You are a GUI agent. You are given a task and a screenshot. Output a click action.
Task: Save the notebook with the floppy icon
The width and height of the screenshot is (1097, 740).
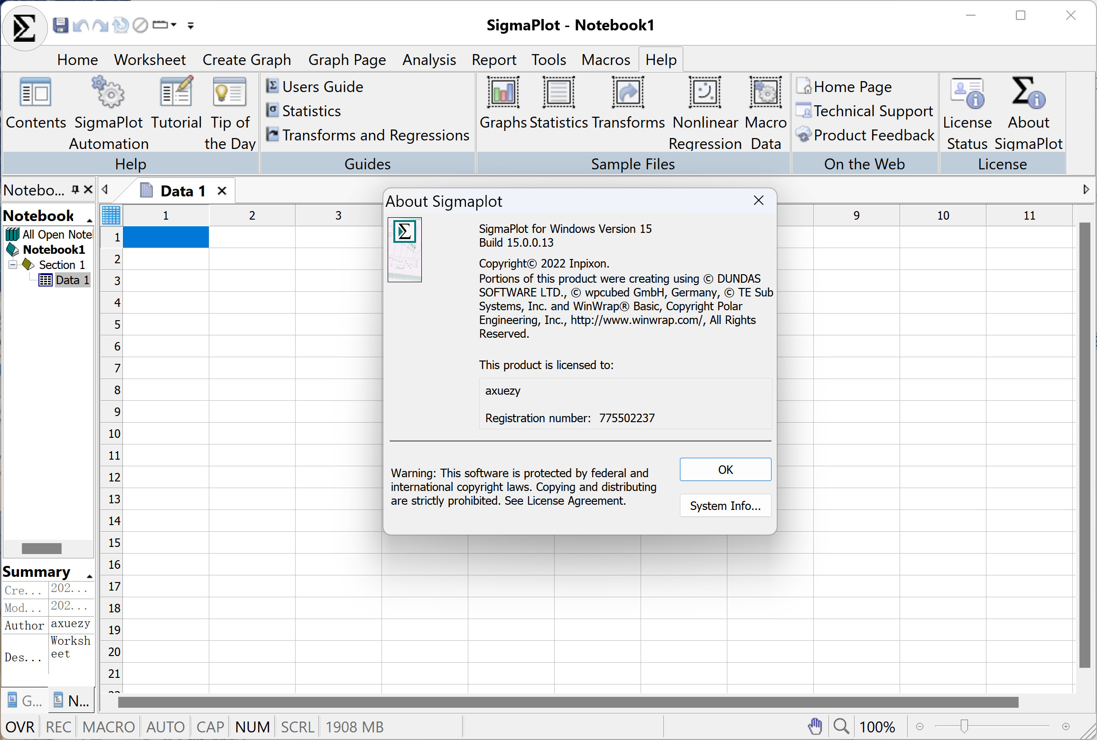pyautogui.click(x=60, y=25)
